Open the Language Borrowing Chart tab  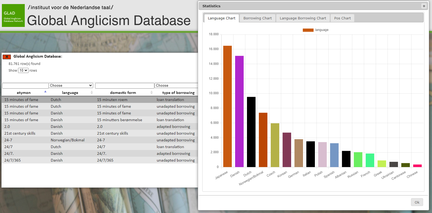pyautogui.click(x=303, y=18)
